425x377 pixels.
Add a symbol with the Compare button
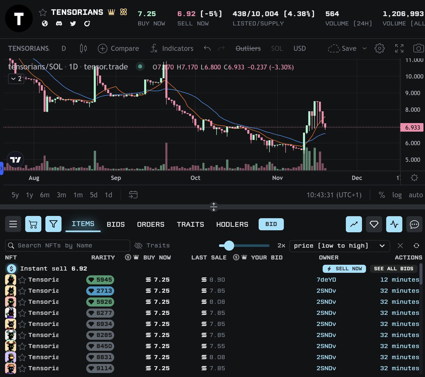[118, 48]
